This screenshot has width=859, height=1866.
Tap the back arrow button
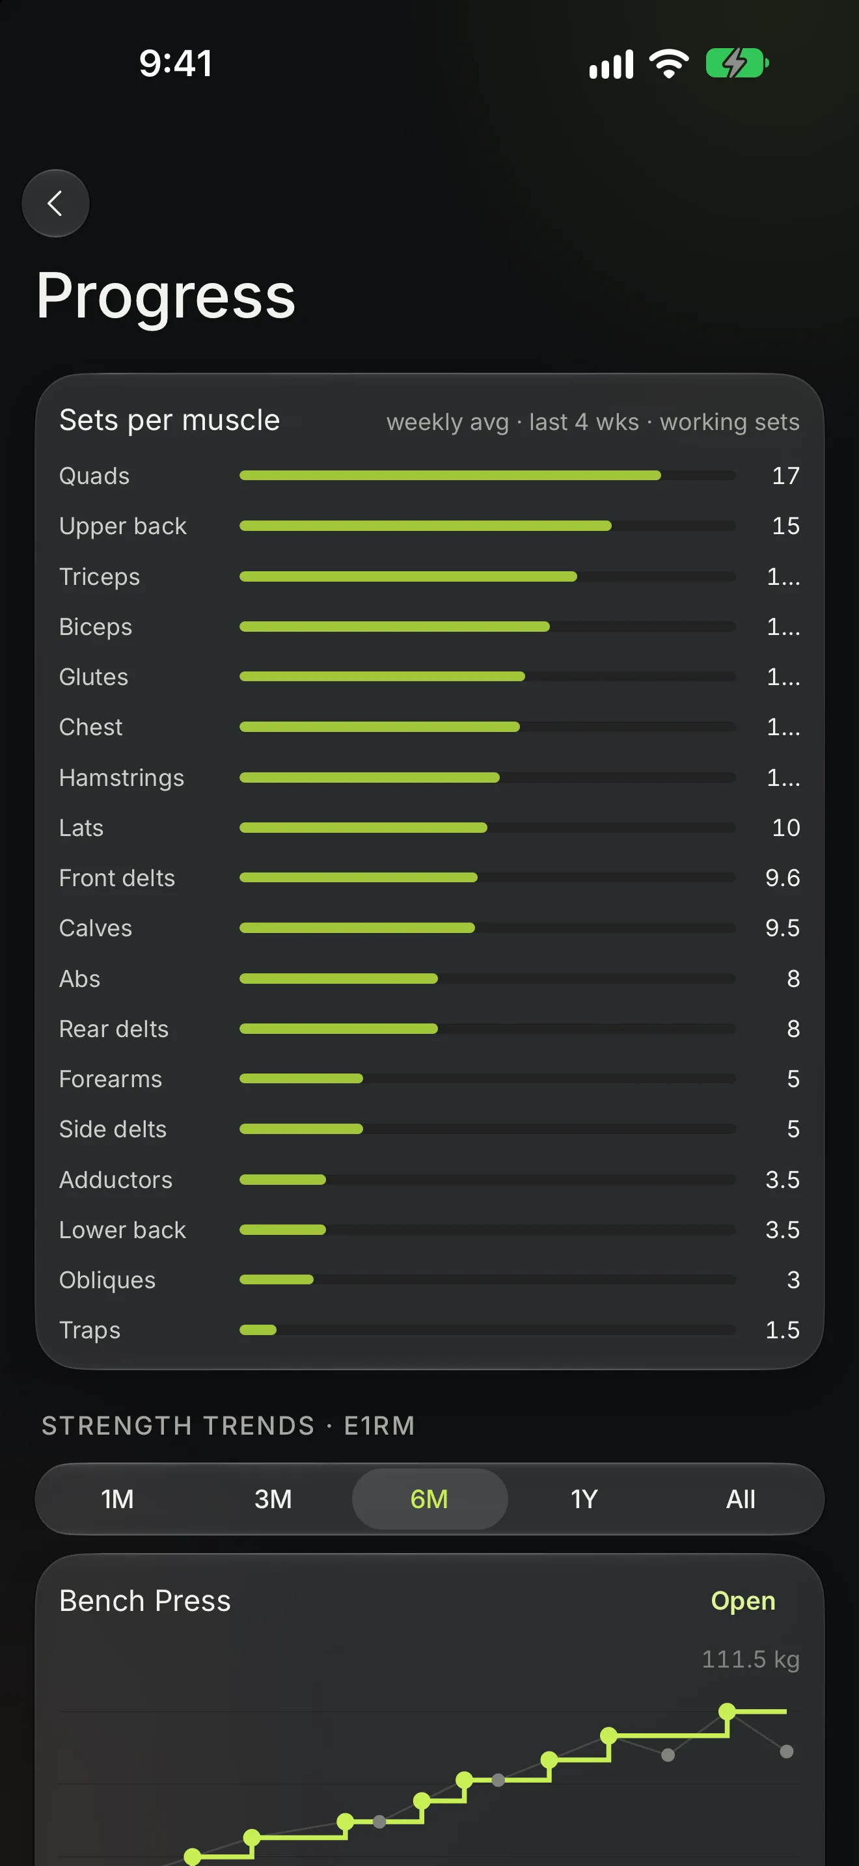[x=56, y=204]
